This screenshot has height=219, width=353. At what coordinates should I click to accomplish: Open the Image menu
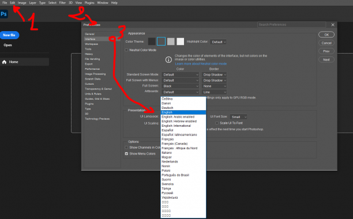[x=22, y=3]
